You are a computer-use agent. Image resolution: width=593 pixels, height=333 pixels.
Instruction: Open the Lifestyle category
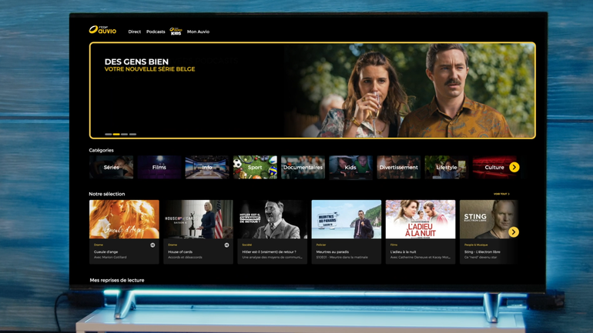pos(447,167)
